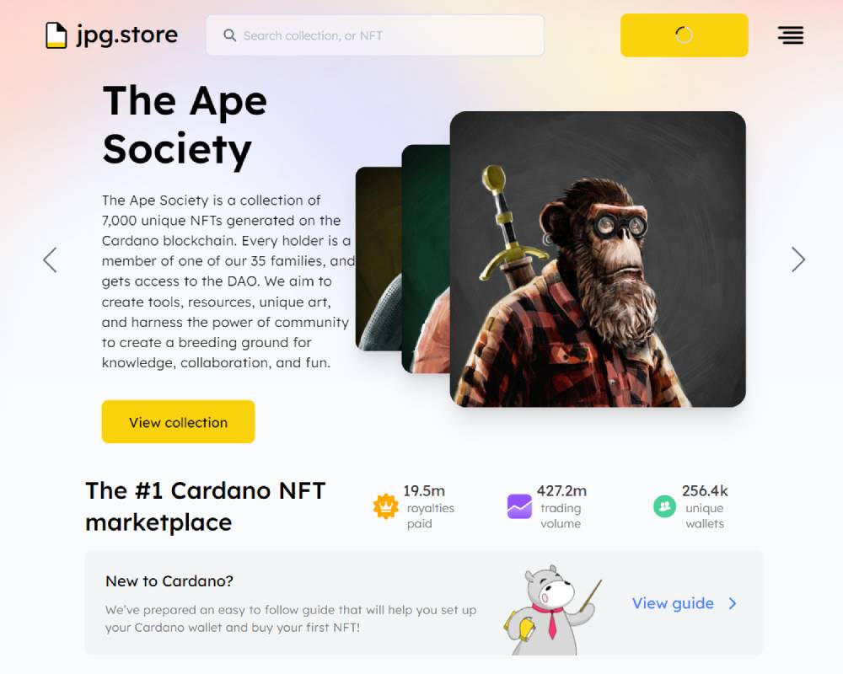Click the orange royalties crown icon

coord(385,506)
